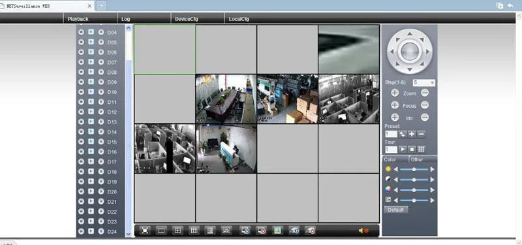This screenshot has height=245, width=522.
Task: Stop the tour with stop icon
Action: pyautogui.click(x=412, y=150)
